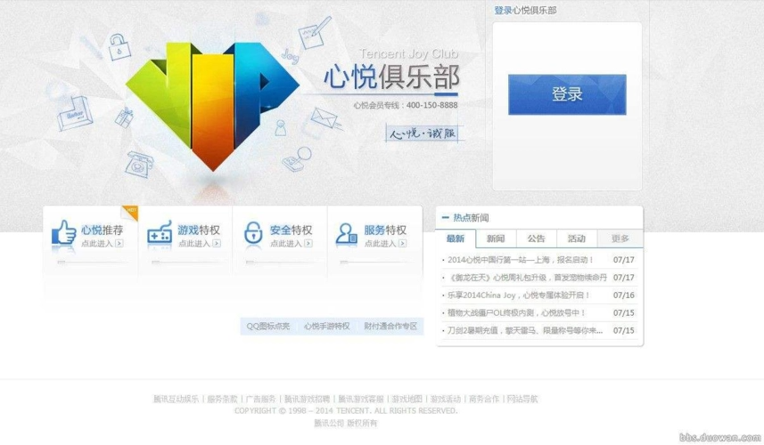This screenshot has height=445, width=764.
Task: Click the handwritten 心悦·诚服 slogan badge
Action: [423, 133]
